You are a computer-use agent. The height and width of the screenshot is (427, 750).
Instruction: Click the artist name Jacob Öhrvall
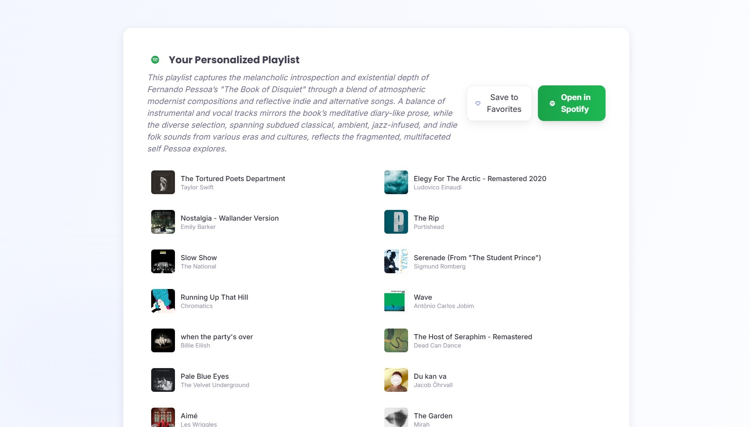pyautogui.click(x=433, y=385)
